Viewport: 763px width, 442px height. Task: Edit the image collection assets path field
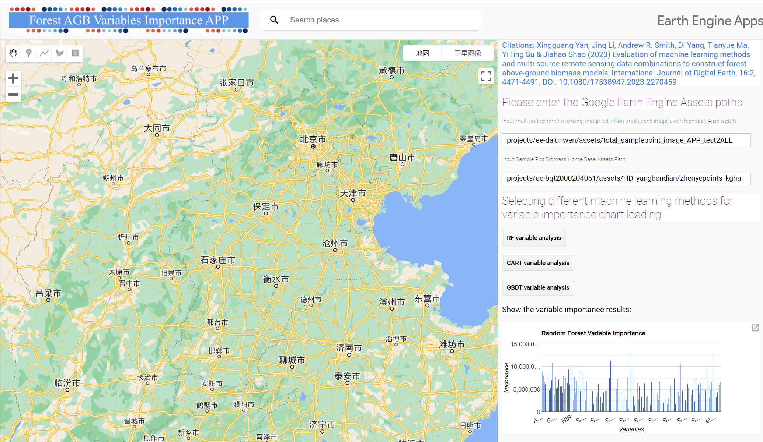(x=626, y=140)
